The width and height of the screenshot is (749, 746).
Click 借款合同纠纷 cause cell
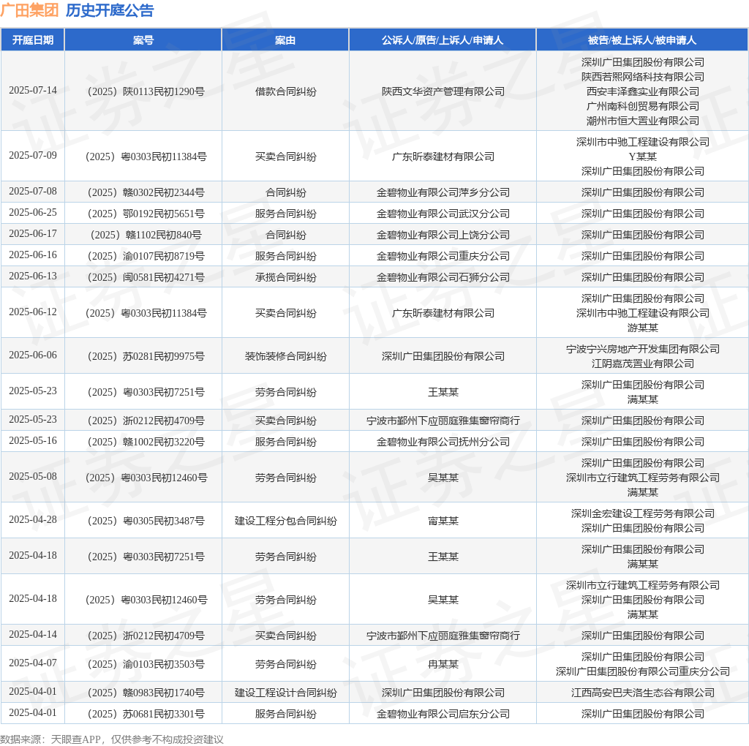coord(286,91)
